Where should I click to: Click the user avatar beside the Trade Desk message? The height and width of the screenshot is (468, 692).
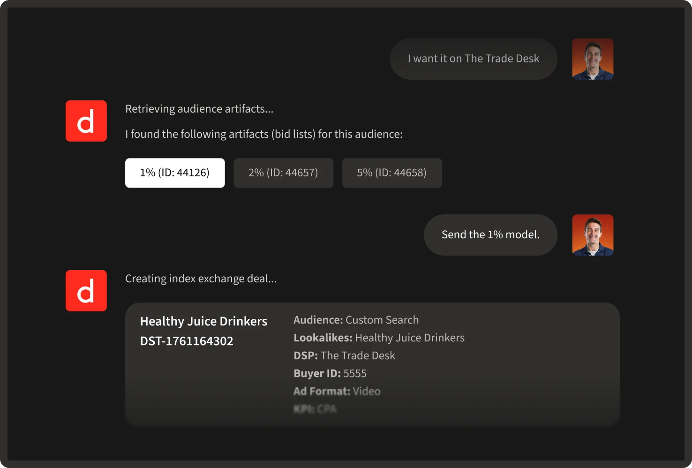click(593, 59)
